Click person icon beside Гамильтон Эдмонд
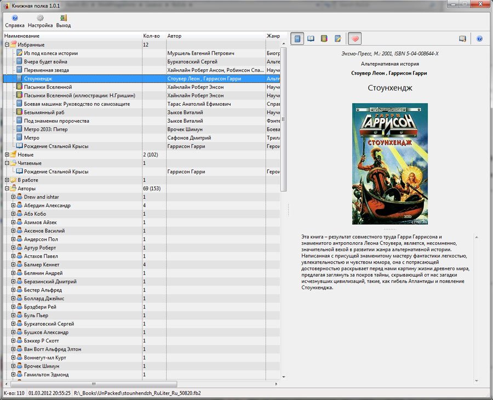The image size is (493, 400). pos(20,374)
